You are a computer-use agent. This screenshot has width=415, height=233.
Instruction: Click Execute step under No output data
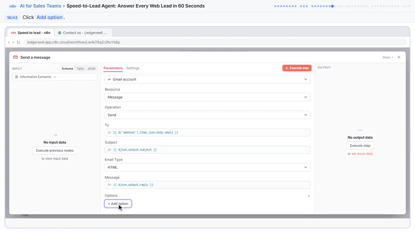pos(360,146)
